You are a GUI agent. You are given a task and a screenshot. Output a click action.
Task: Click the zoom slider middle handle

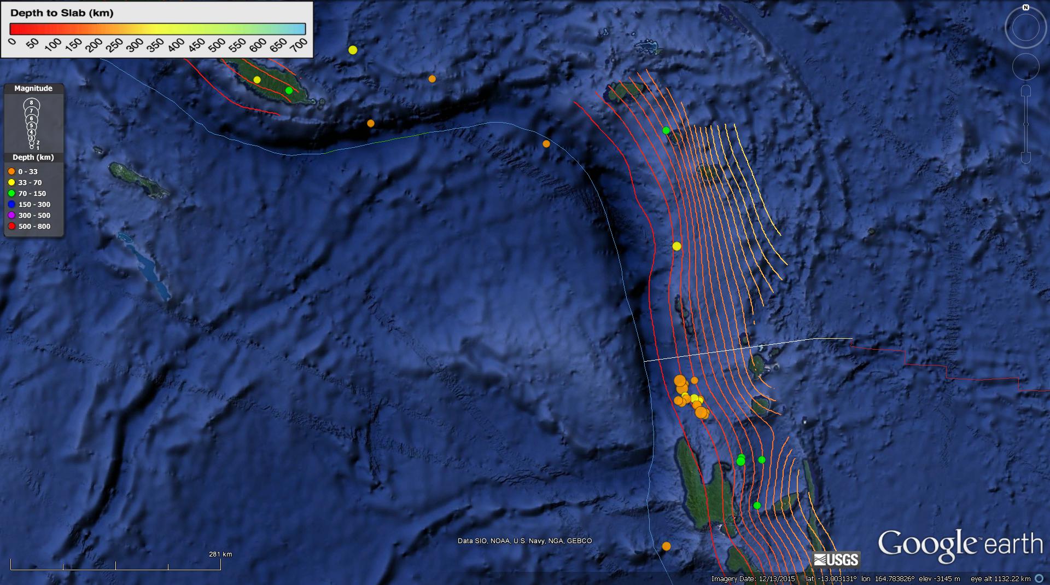(1026, 125)
